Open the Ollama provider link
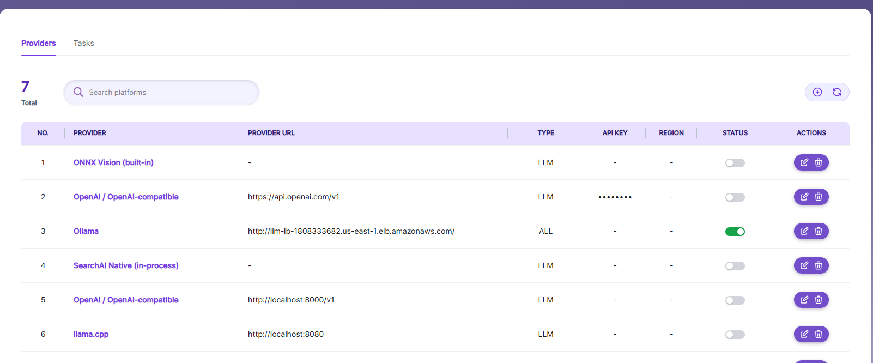The height and width of the screenshot is (363, 873). pos(86,231)
